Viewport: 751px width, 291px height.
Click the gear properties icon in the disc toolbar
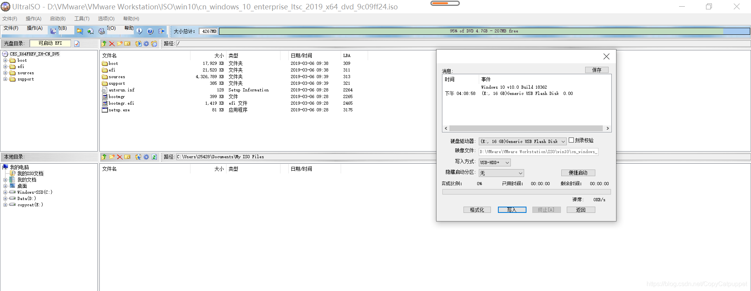coord(146,44)
